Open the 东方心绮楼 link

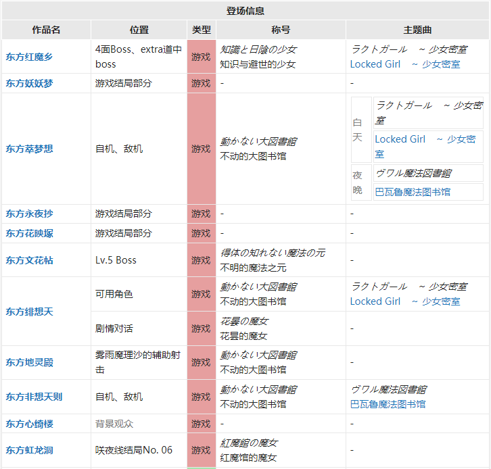pyautogui.click(x=29, y=424)
